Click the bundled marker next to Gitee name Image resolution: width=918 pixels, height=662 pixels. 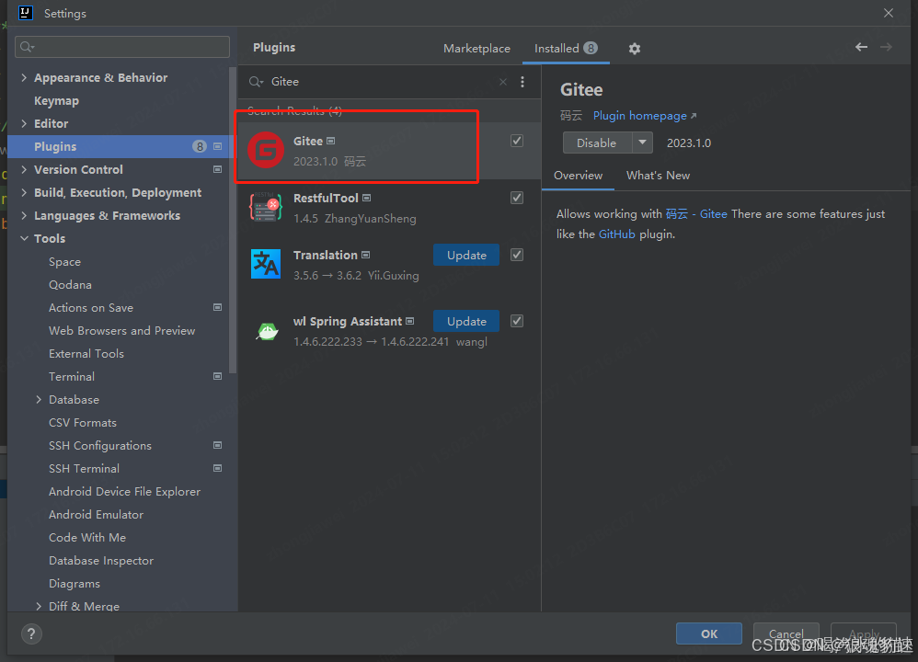click(x=331, y=141)
